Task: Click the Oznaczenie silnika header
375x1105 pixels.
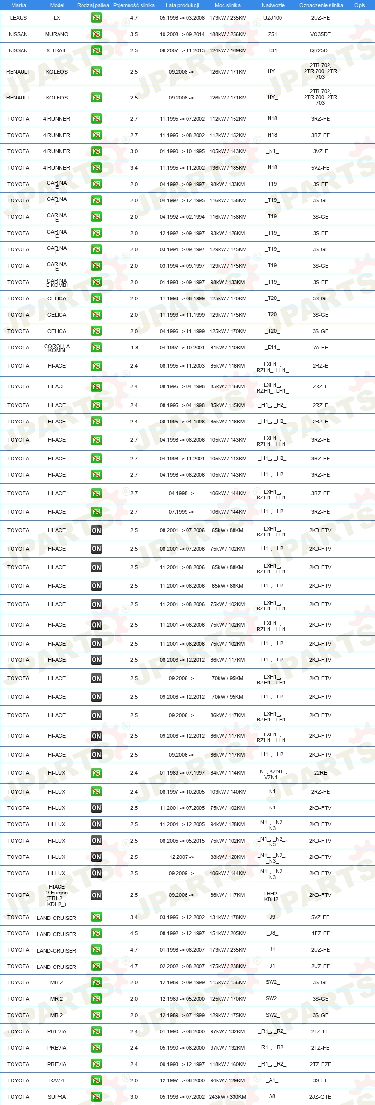Action: (321, 5)
